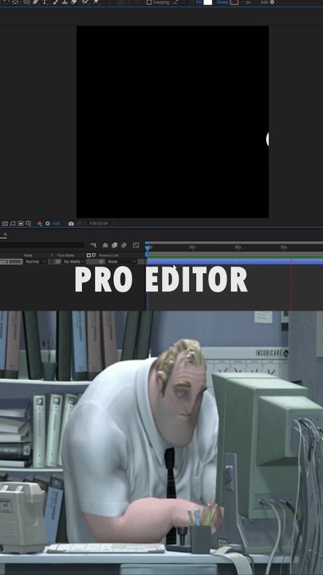Open the Composition Mini-Flowchart icon
Screen dimensions: 323x575
[93, 245]
